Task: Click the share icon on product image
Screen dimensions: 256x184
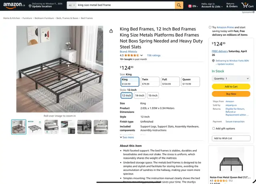Action: click(111, 31)
